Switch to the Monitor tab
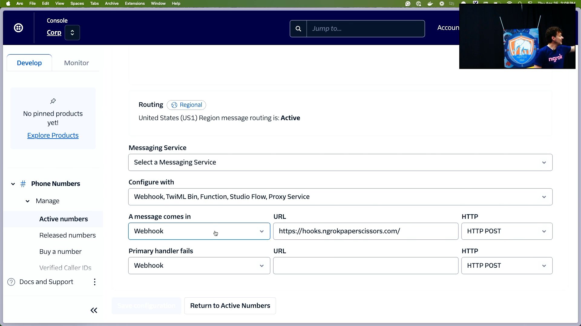Viewport: 581px width, 326px height. click(x=77, y=63)
